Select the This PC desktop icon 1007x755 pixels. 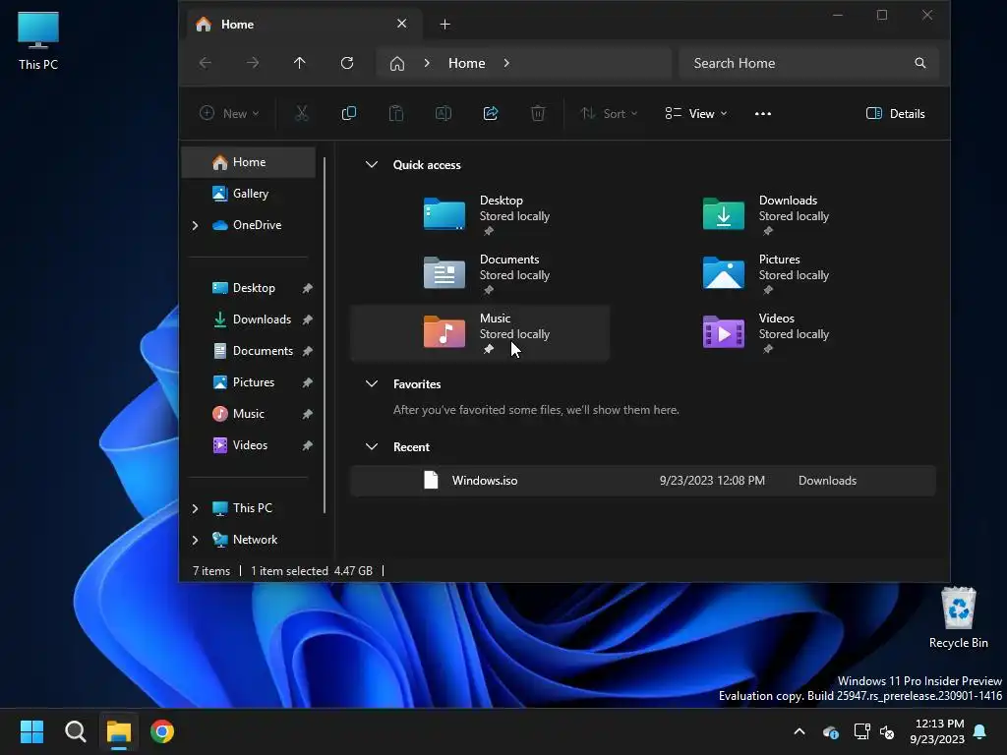pyautogui.click(x=38, y=39)
